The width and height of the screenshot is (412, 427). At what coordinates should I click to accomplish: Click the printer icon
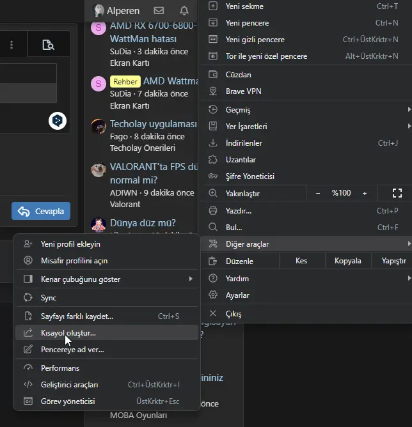coord(213,210)
